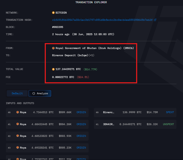Expand the (+1) additional recipients
This screenshot has height=160, width=183.
[x=91, y=55]
